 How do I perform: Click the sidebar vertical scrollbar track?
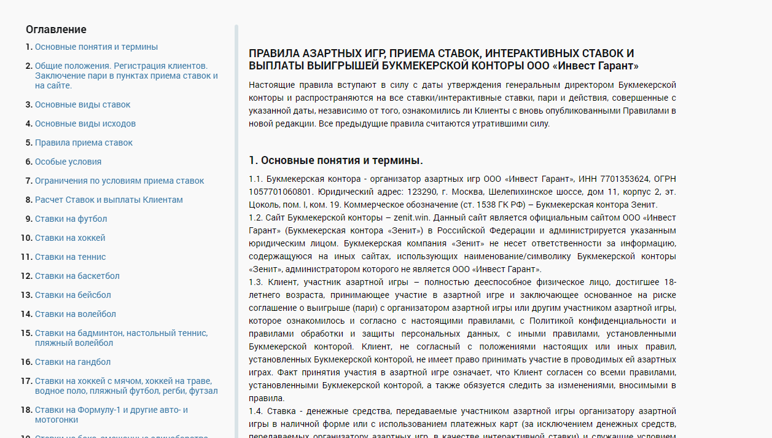[236, 231]
